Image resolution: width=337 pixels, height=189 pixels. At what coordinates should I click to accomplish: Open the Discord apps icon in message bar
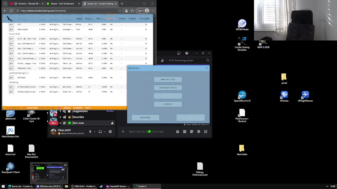206,132
